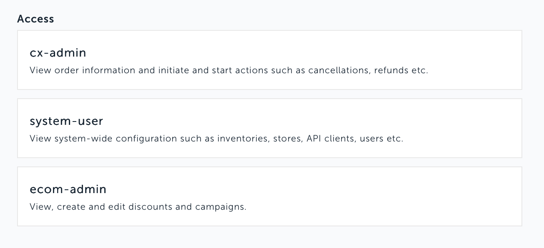
Task: Select the ecom-admin role title
Action: click(x=68, y=189)
